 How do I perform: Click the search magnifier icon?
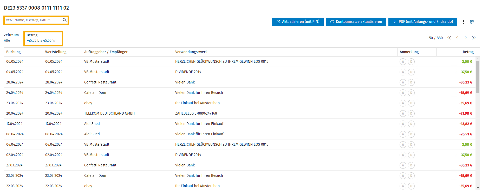click(x=64, y=20)
